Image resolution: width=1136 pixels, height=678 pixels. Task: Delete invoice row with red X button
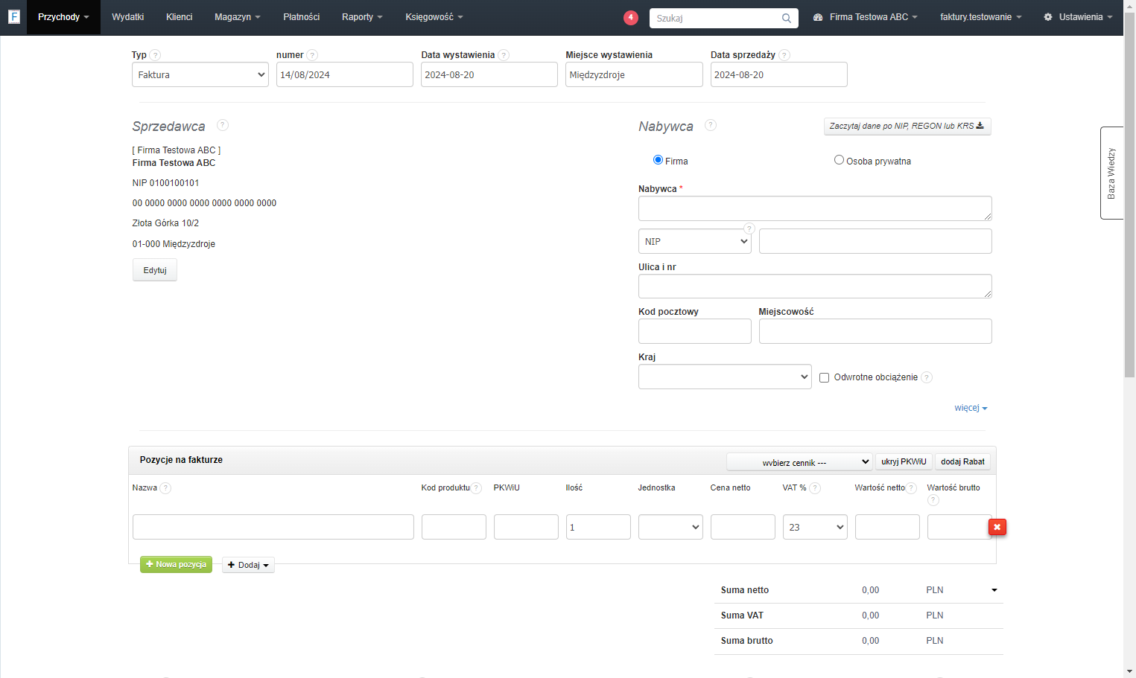pos(997,527)
